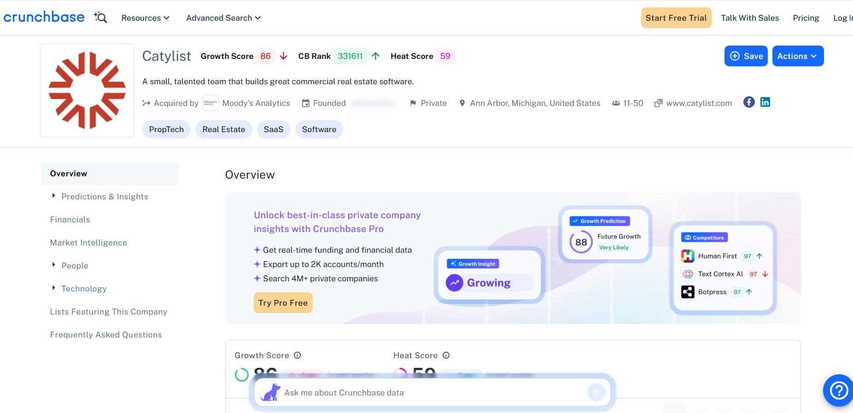Viewport: 853px width, 413px height.
Task: Select the Overview sidebar item
Action: [x=110, y=174]
